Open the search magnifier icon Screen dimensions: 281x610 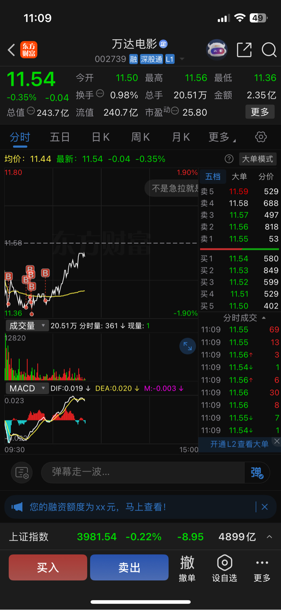click(269, 50)
